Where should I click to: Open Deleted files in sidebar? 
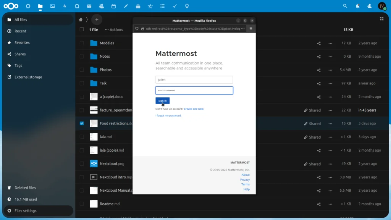pyautogui.click(x=38, y=188)
